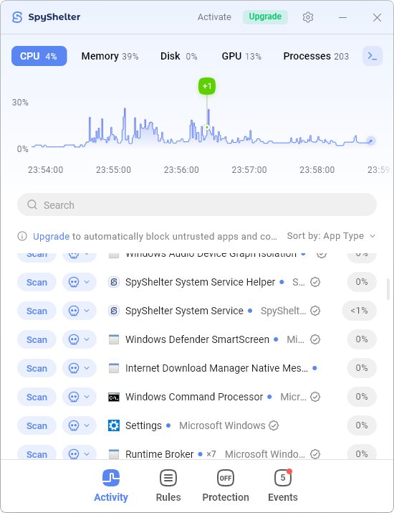Open skull action menu for Windows Command Processor
This screenshot has height=513, width=394.
pos(80,397)
